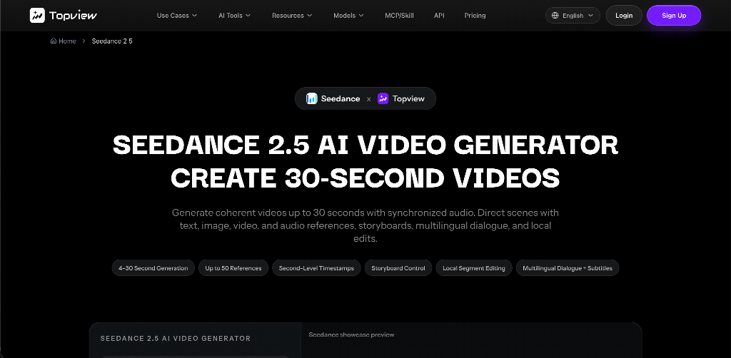The width and height of the screenshot is (731, 358).
Task: Select the Multilingual Dialogue + Subtitles tag
Action: coord(568,267)
